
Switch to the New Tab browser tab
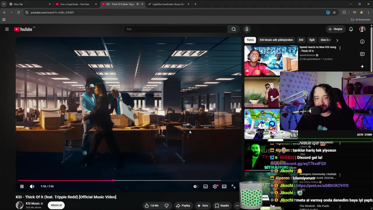(x=29, y=4)
